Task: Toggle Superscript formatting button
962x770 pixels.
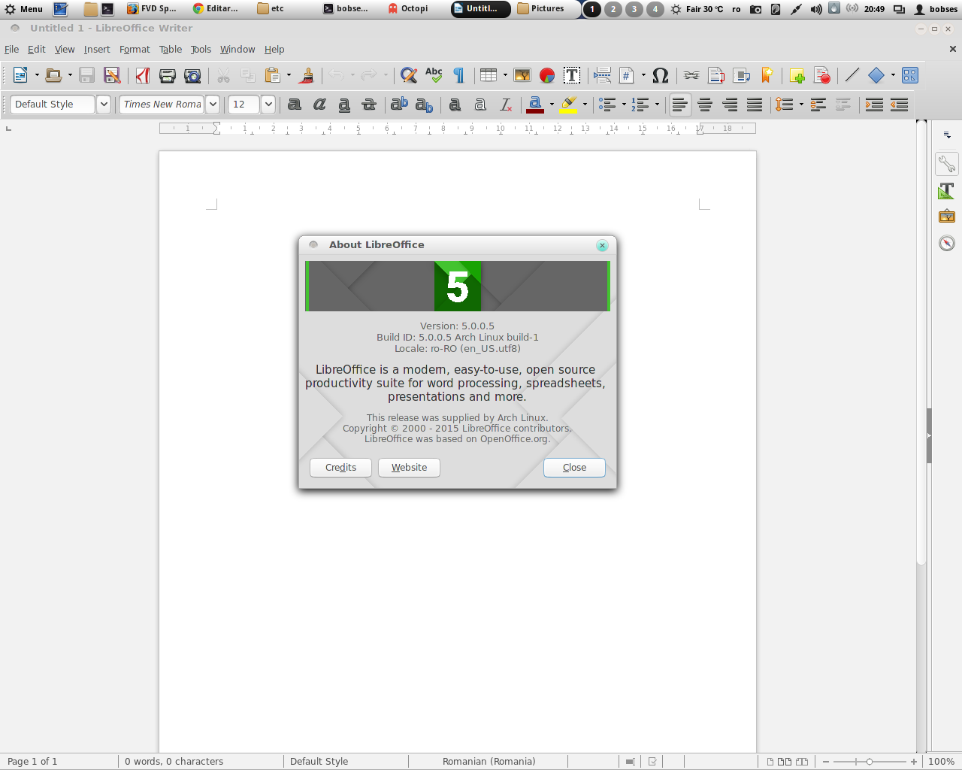Action: click(399, 105)
